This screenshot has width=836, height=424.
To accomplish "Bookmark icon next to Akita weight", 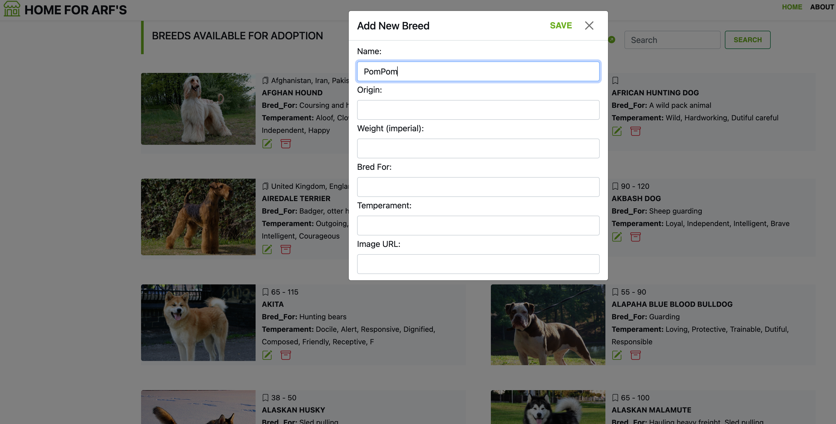I will point(265,292).
